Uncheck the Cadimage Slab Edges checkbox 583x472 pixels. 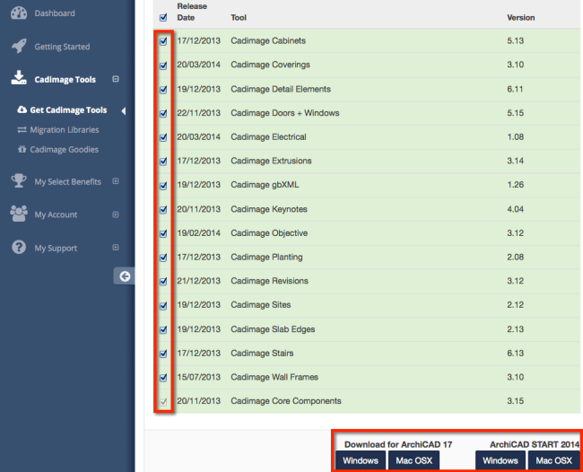pyautogui.click(x=163, y=329)
